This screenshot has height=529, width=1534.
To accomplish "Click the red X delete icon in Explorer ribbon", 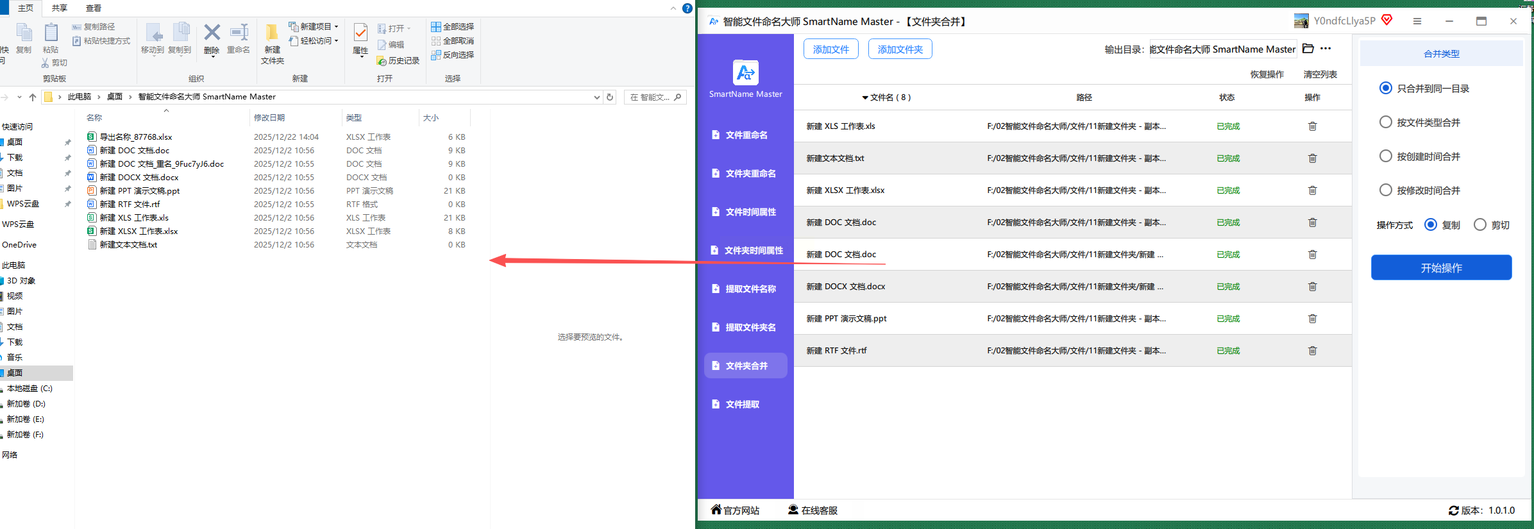I will pyautogui.click(x=212, y=33).
